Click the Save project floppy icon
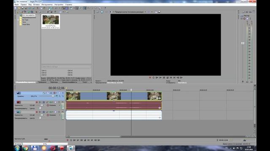Screen dimensions: 270x151 [22, 8]
